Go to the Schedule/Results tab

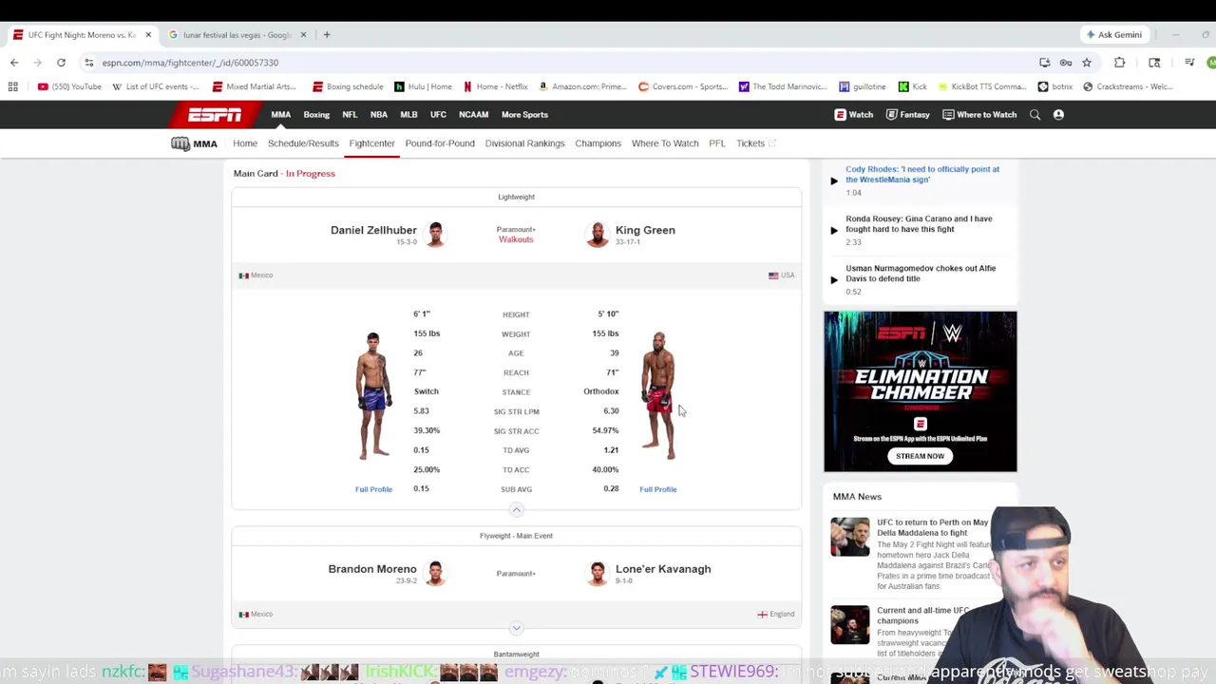[303, 143]
